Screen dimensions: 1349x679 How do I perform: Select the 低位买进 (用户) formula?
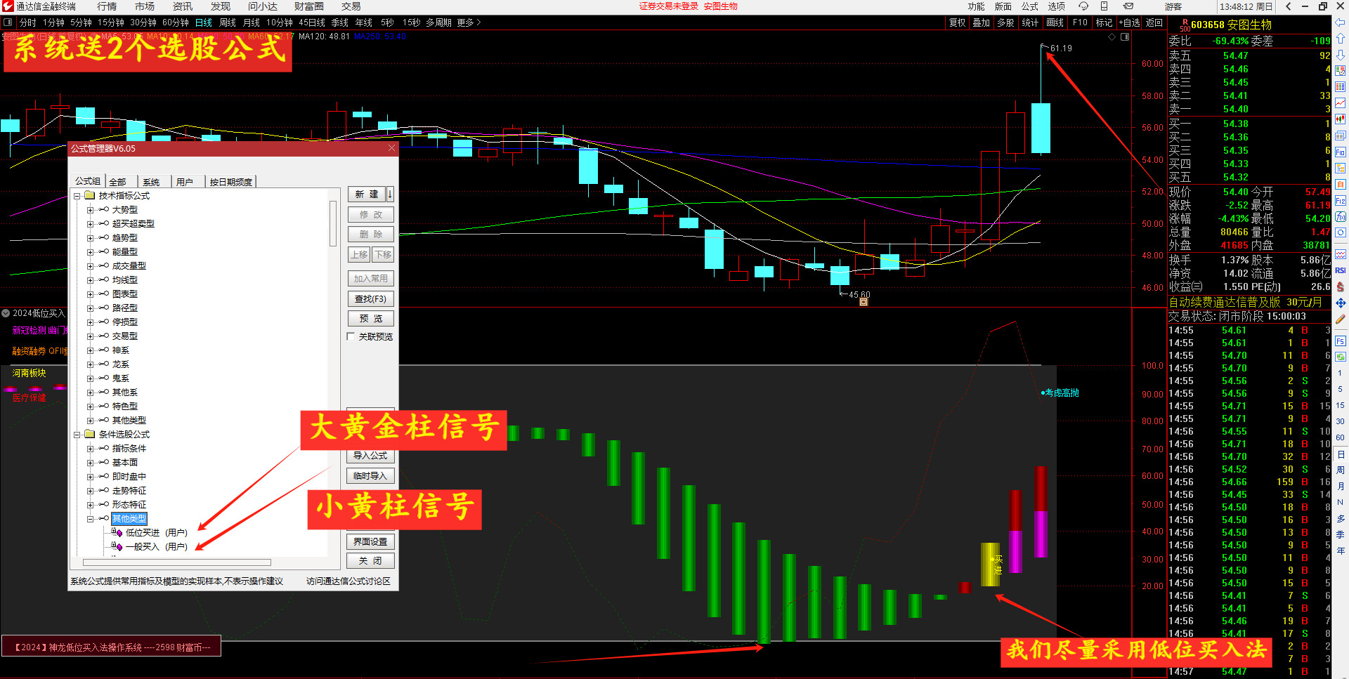click(x=156, y=533)
